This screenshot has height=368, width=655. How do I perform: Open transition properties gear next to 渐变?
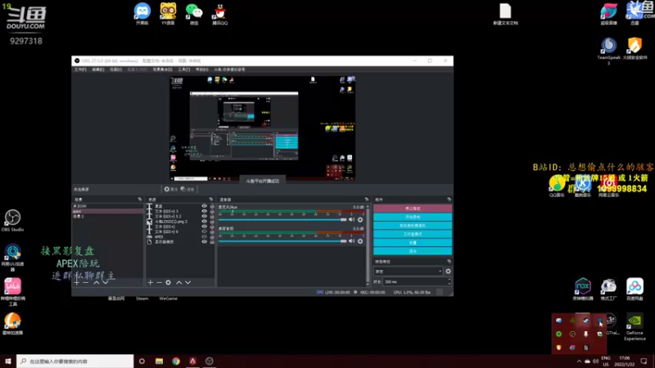pos(448,272)
